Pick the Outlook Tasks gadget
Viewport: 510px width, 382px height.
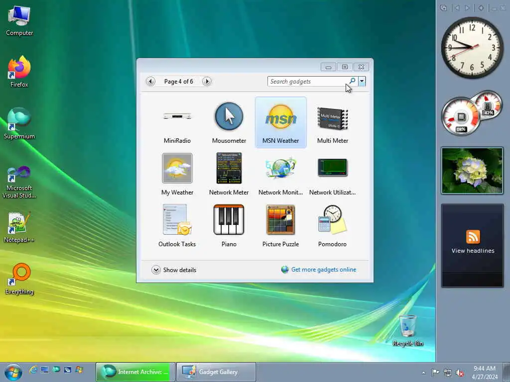point(177,219)
